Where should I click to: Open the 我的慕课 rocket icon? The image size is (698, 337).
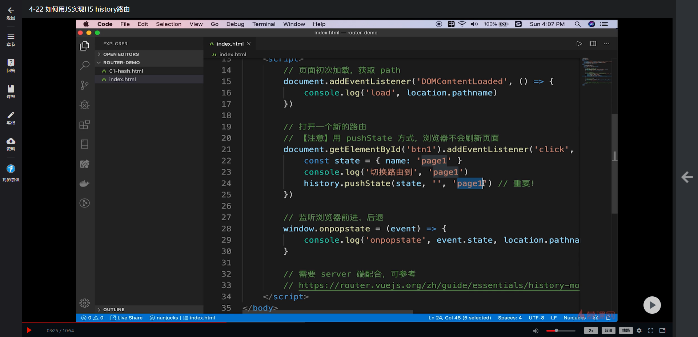coord(11,169)
